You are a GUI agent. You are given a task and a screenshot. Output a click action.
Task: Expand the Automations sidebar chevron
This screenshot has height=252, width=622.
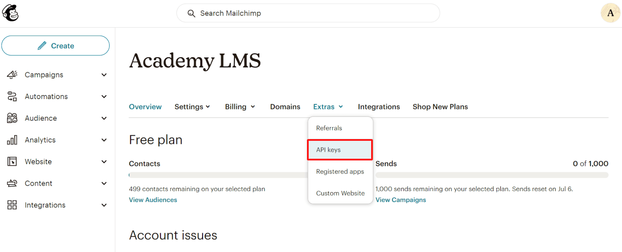pos(104,96)
